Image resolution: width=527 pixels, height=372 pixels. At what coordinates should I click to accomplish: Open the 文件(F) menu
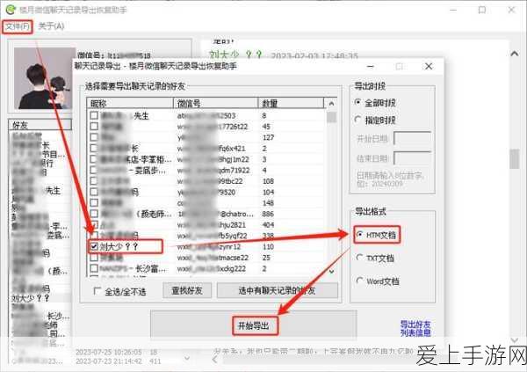[18, 26]
